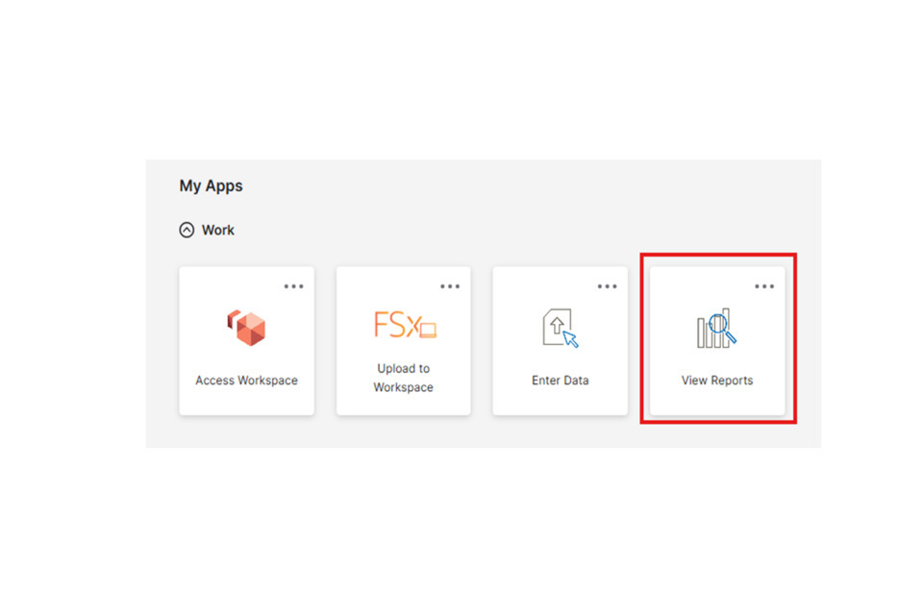
Task: Click the Access Workspace text label
Action: click(246, 381)
